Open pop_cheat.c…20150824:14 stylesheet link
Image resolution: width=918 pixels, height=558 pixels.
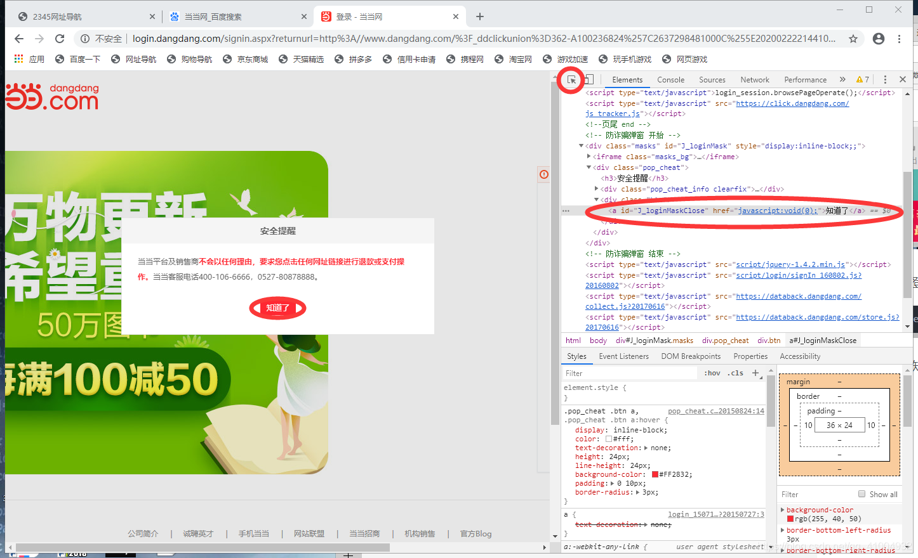pyautogui.click(x=716, y=411)
